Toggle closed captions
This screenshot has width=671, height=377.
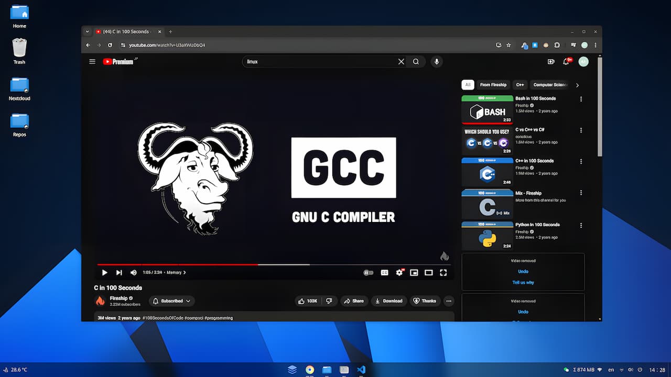(384, 272)
